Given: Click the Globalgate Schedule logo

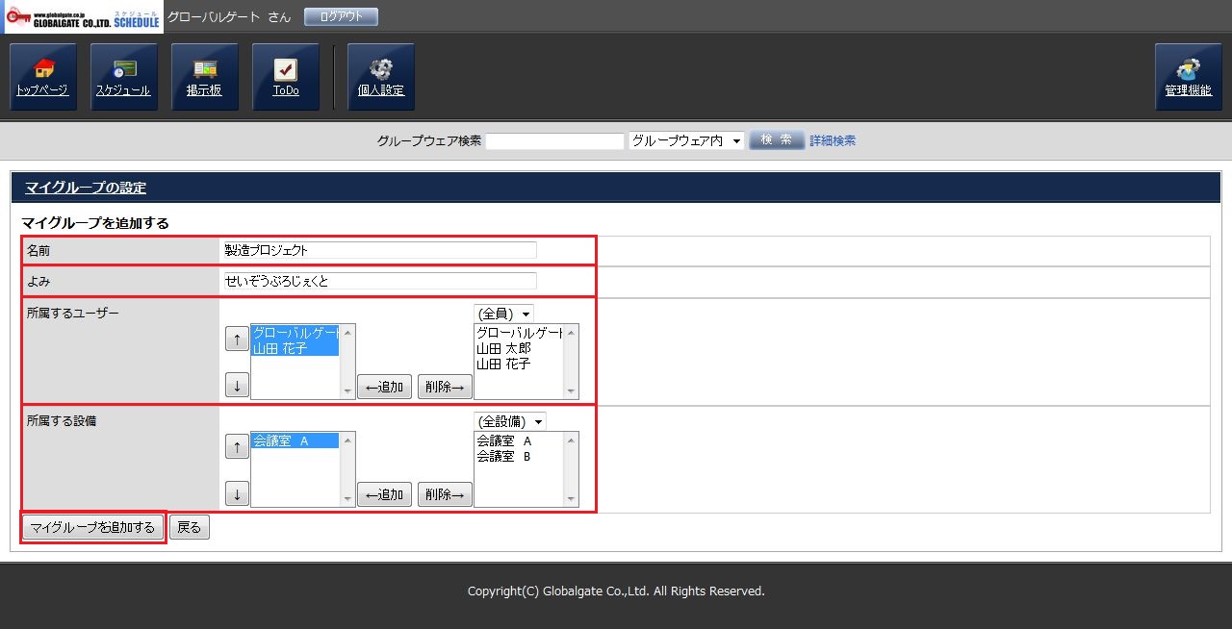Looking at the screenshot, I should tap(83, 17).
